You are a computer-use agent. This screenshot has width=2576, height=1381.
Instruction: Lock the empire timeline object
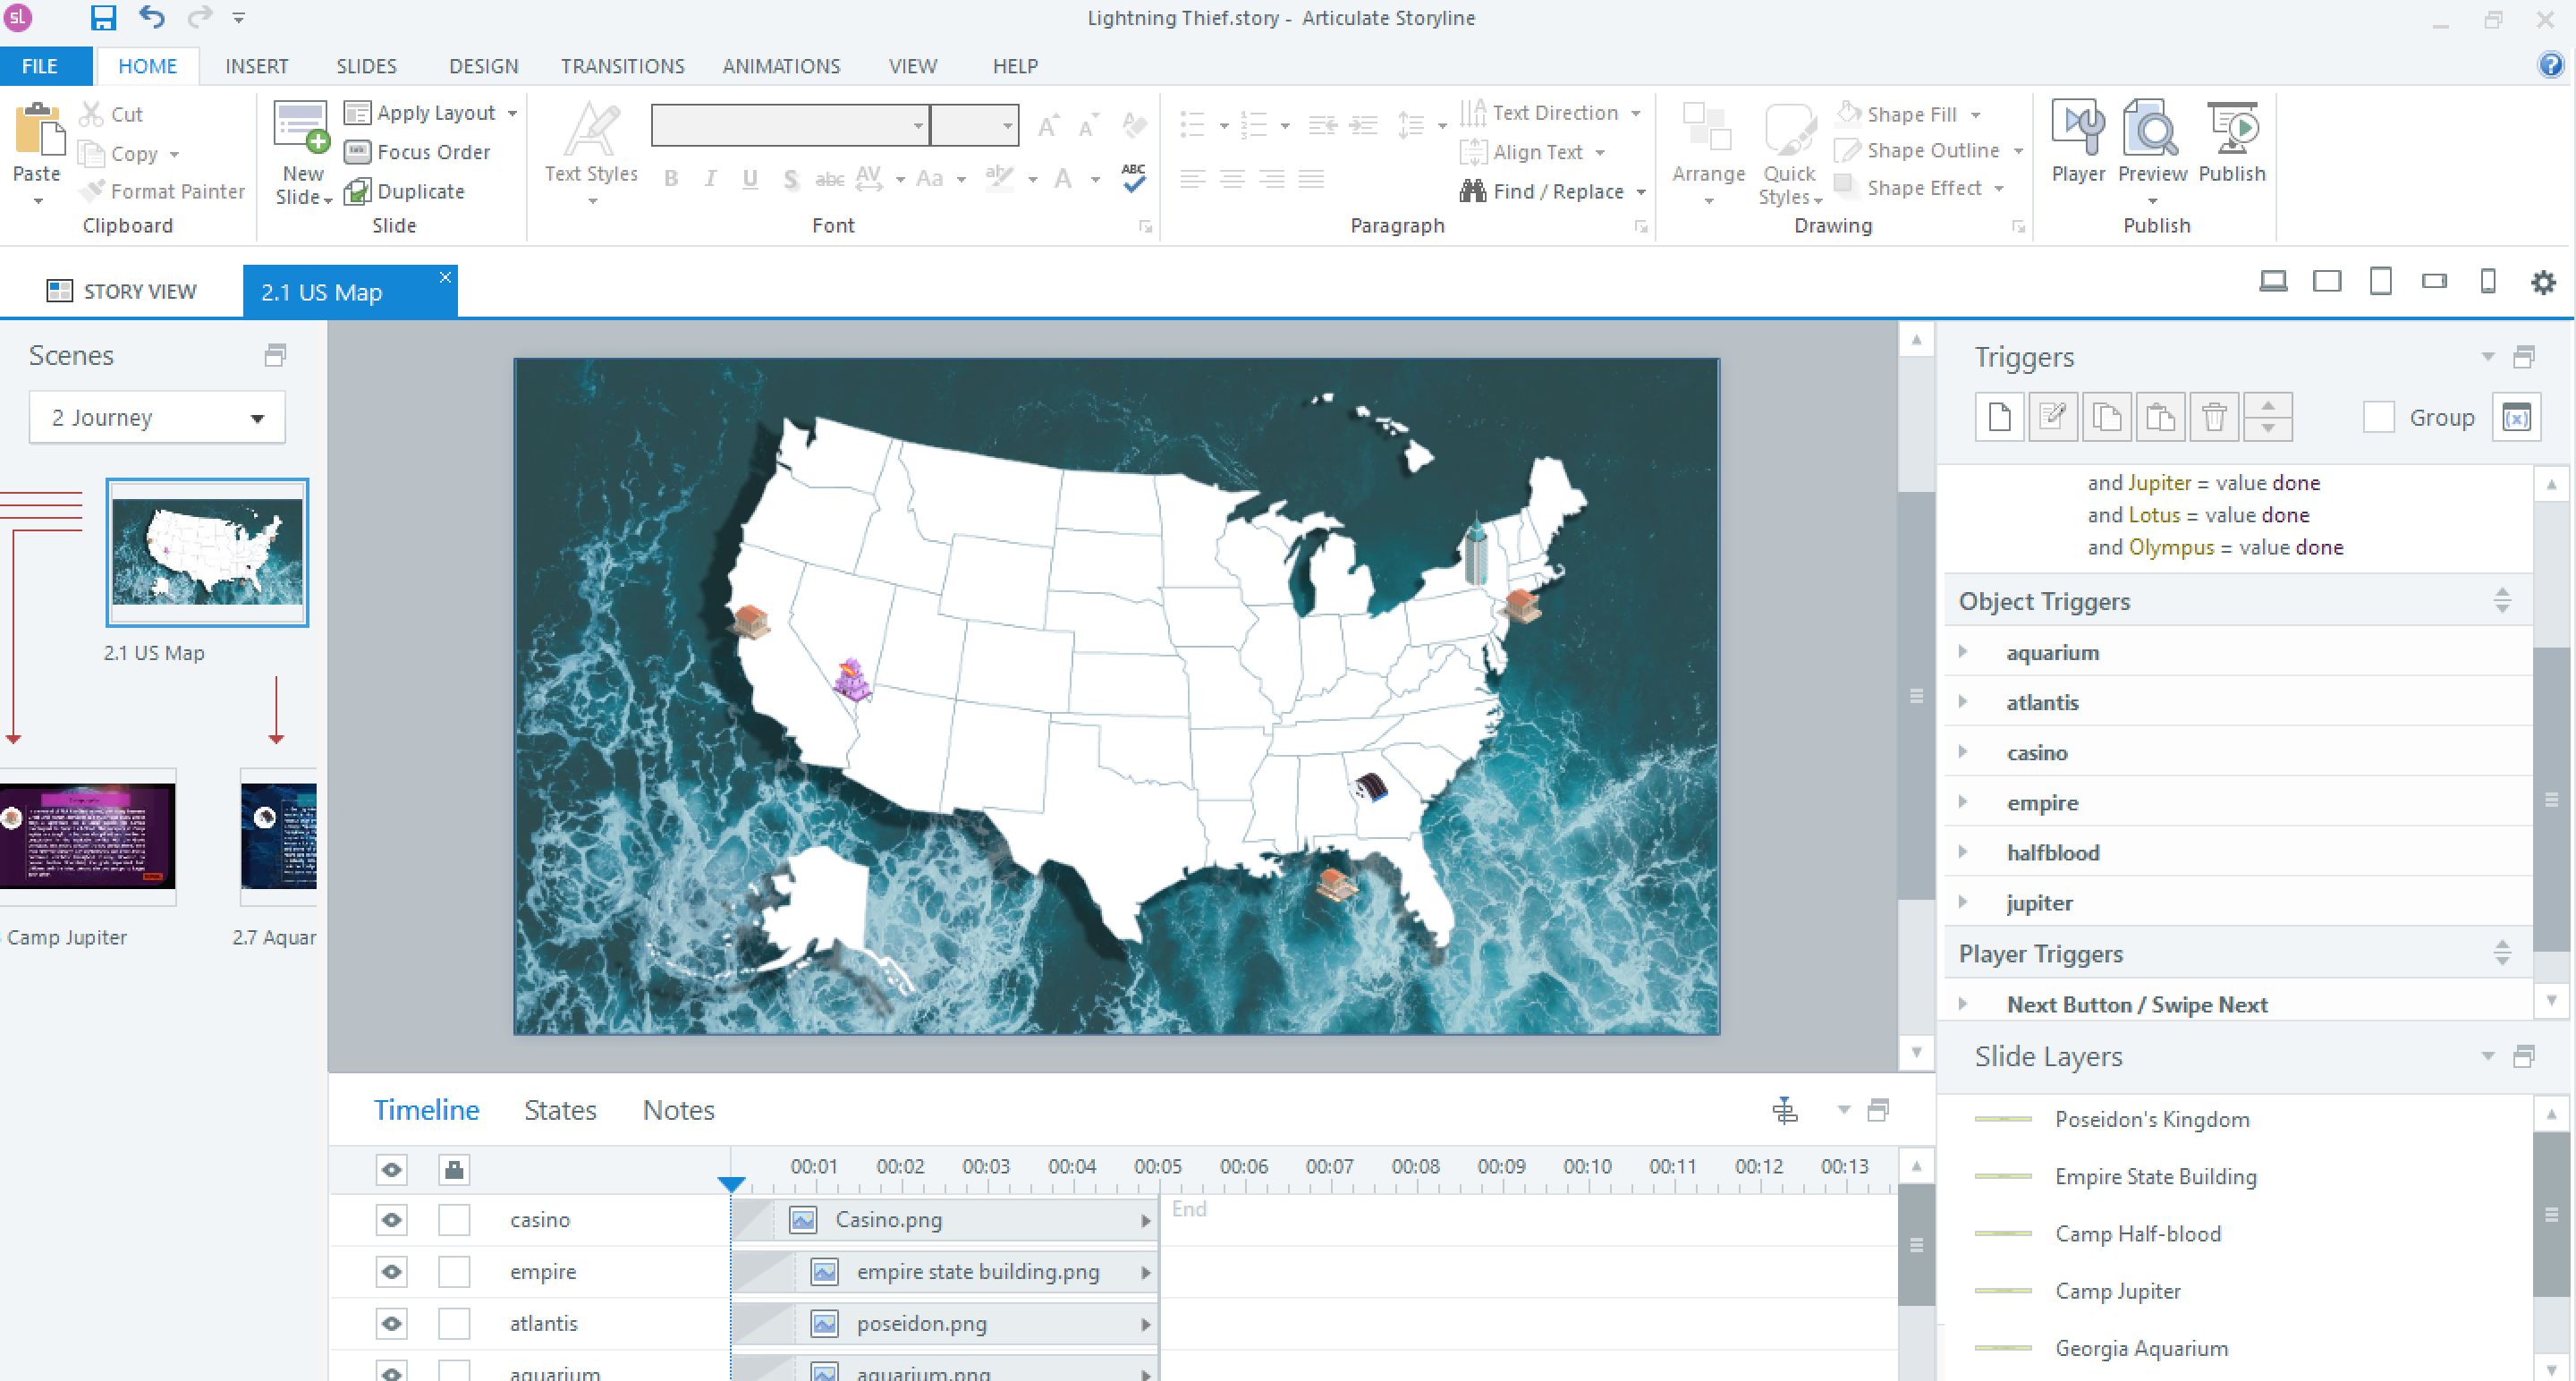tap(454, 1272)
